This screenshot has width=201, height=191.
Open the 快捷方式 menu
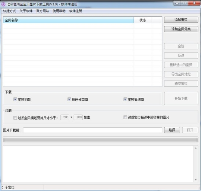point(9,11)
